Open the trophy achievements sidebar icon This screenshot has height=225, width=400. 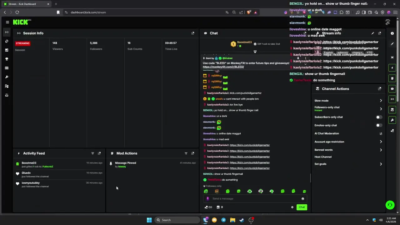click(7, 59)
